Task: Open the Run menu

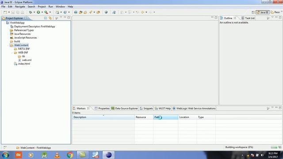Action: coord(51,7)
